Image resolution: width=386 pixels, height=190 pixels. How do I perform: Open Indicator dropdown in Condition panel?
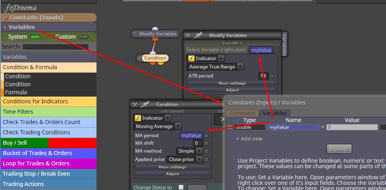pos(167,118)
